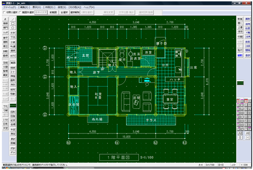Open the 作図(D) menu

(x=49, y=7)
